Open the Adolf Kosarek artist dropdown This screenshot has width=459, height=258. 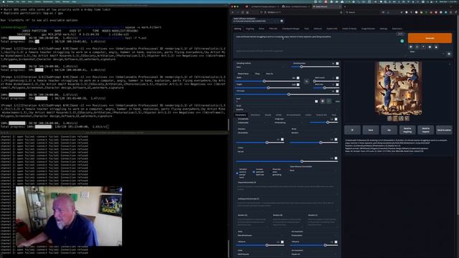tap(260, 254)
